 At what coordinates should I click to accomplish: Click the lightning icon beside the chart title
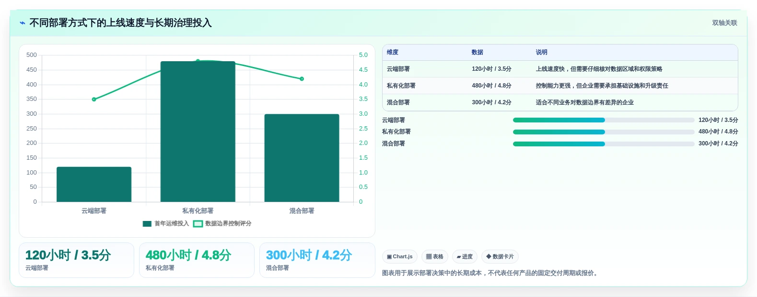click(x=23, y=23)
